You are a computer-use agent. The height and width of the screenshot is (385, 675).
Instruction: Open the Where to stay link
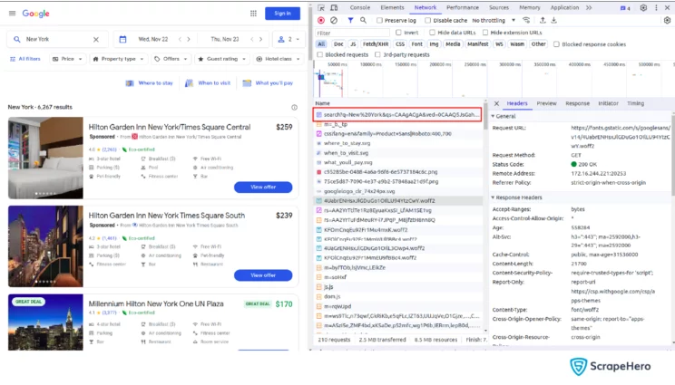[149, 83]
